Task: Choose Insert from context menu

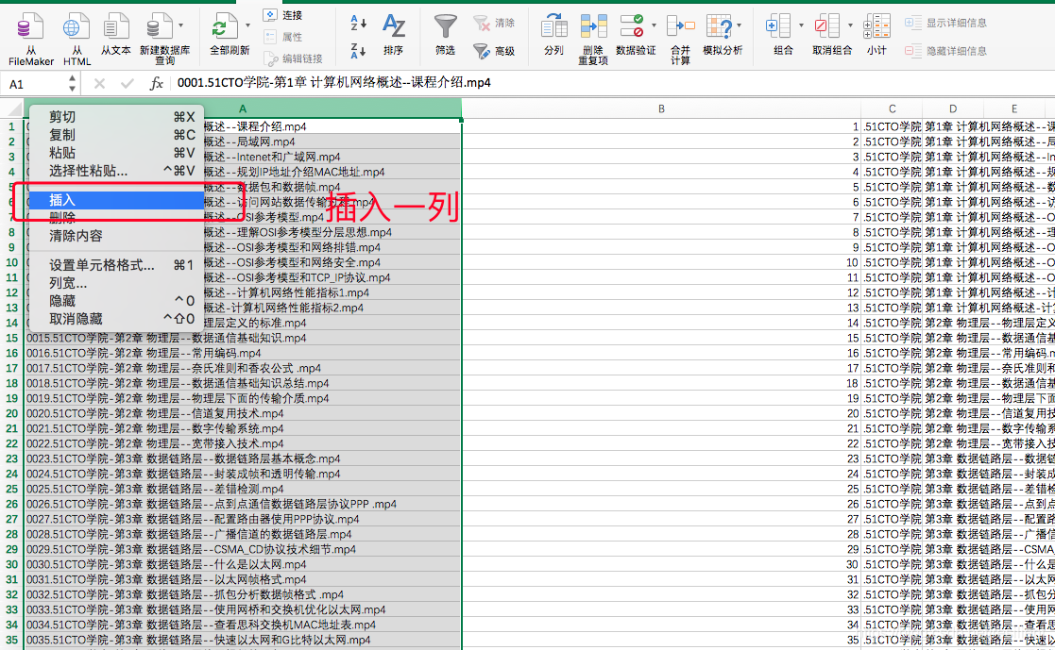Action: [x=116, y=200]
